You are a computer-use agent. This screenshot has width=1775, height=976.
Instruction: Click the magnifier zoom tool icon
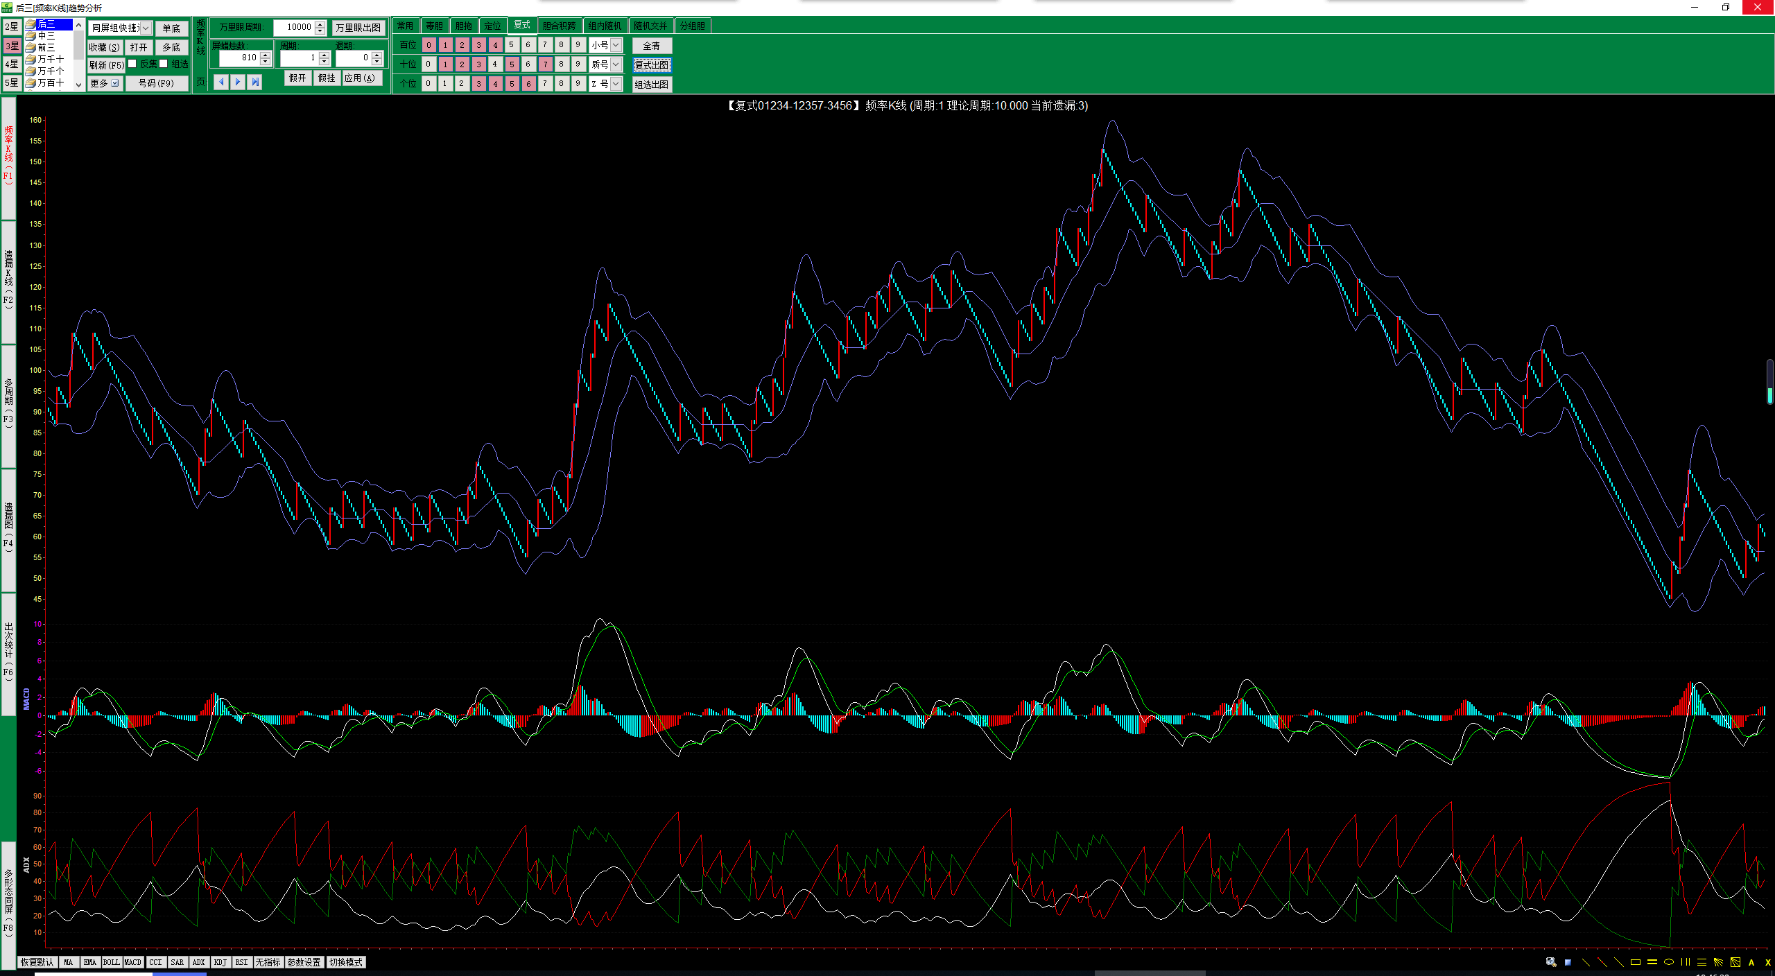click(x=1551, y=961)
